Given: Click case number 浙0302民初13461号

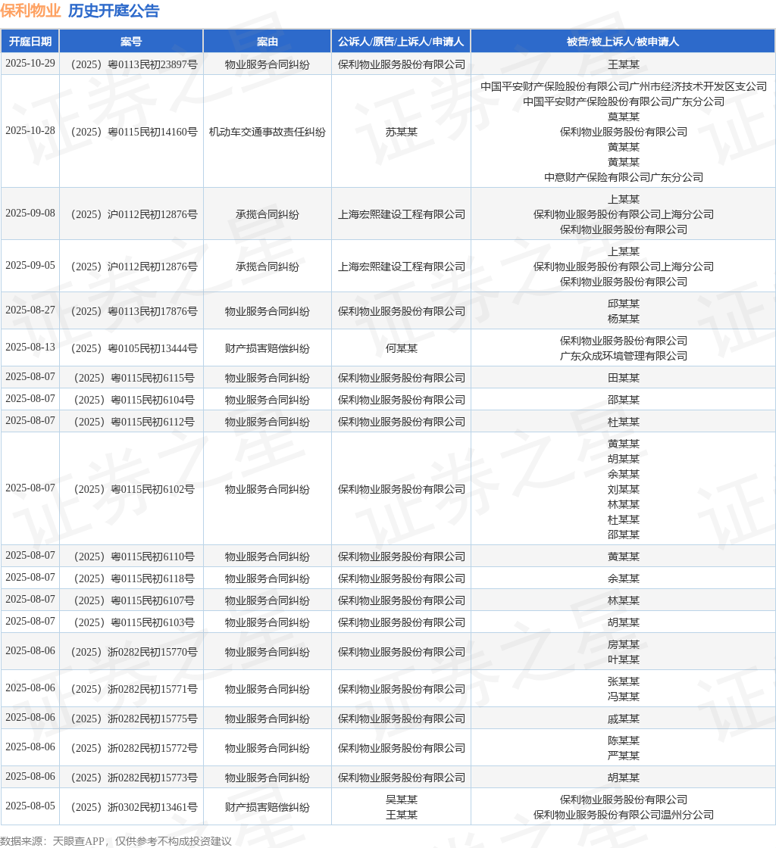Looking at the screenshot, I should [134, 807].
